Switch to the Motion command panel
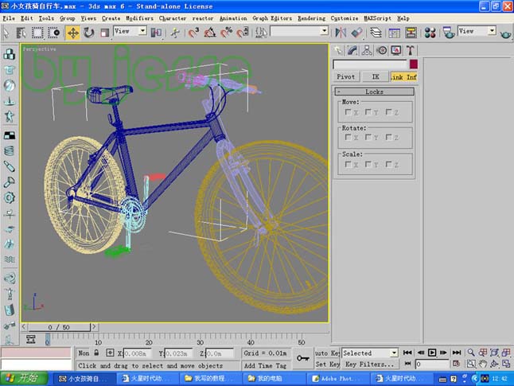The height and width of the screenshot is (386, 514). pyautogui.click(x=381, y=50)
